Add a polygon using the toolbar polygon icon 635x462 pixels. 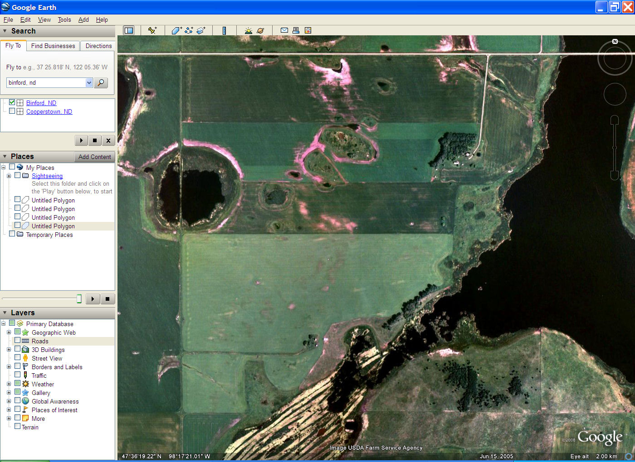coord(176,30)
